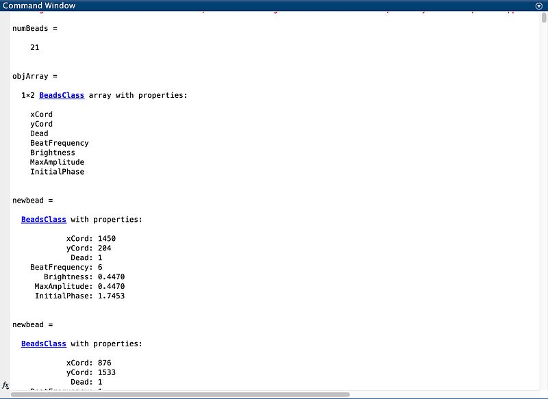Screen dimensions: 548x399
Task: Click the MaxAmplitude value 0.4470
Action: tap(112, 286)
